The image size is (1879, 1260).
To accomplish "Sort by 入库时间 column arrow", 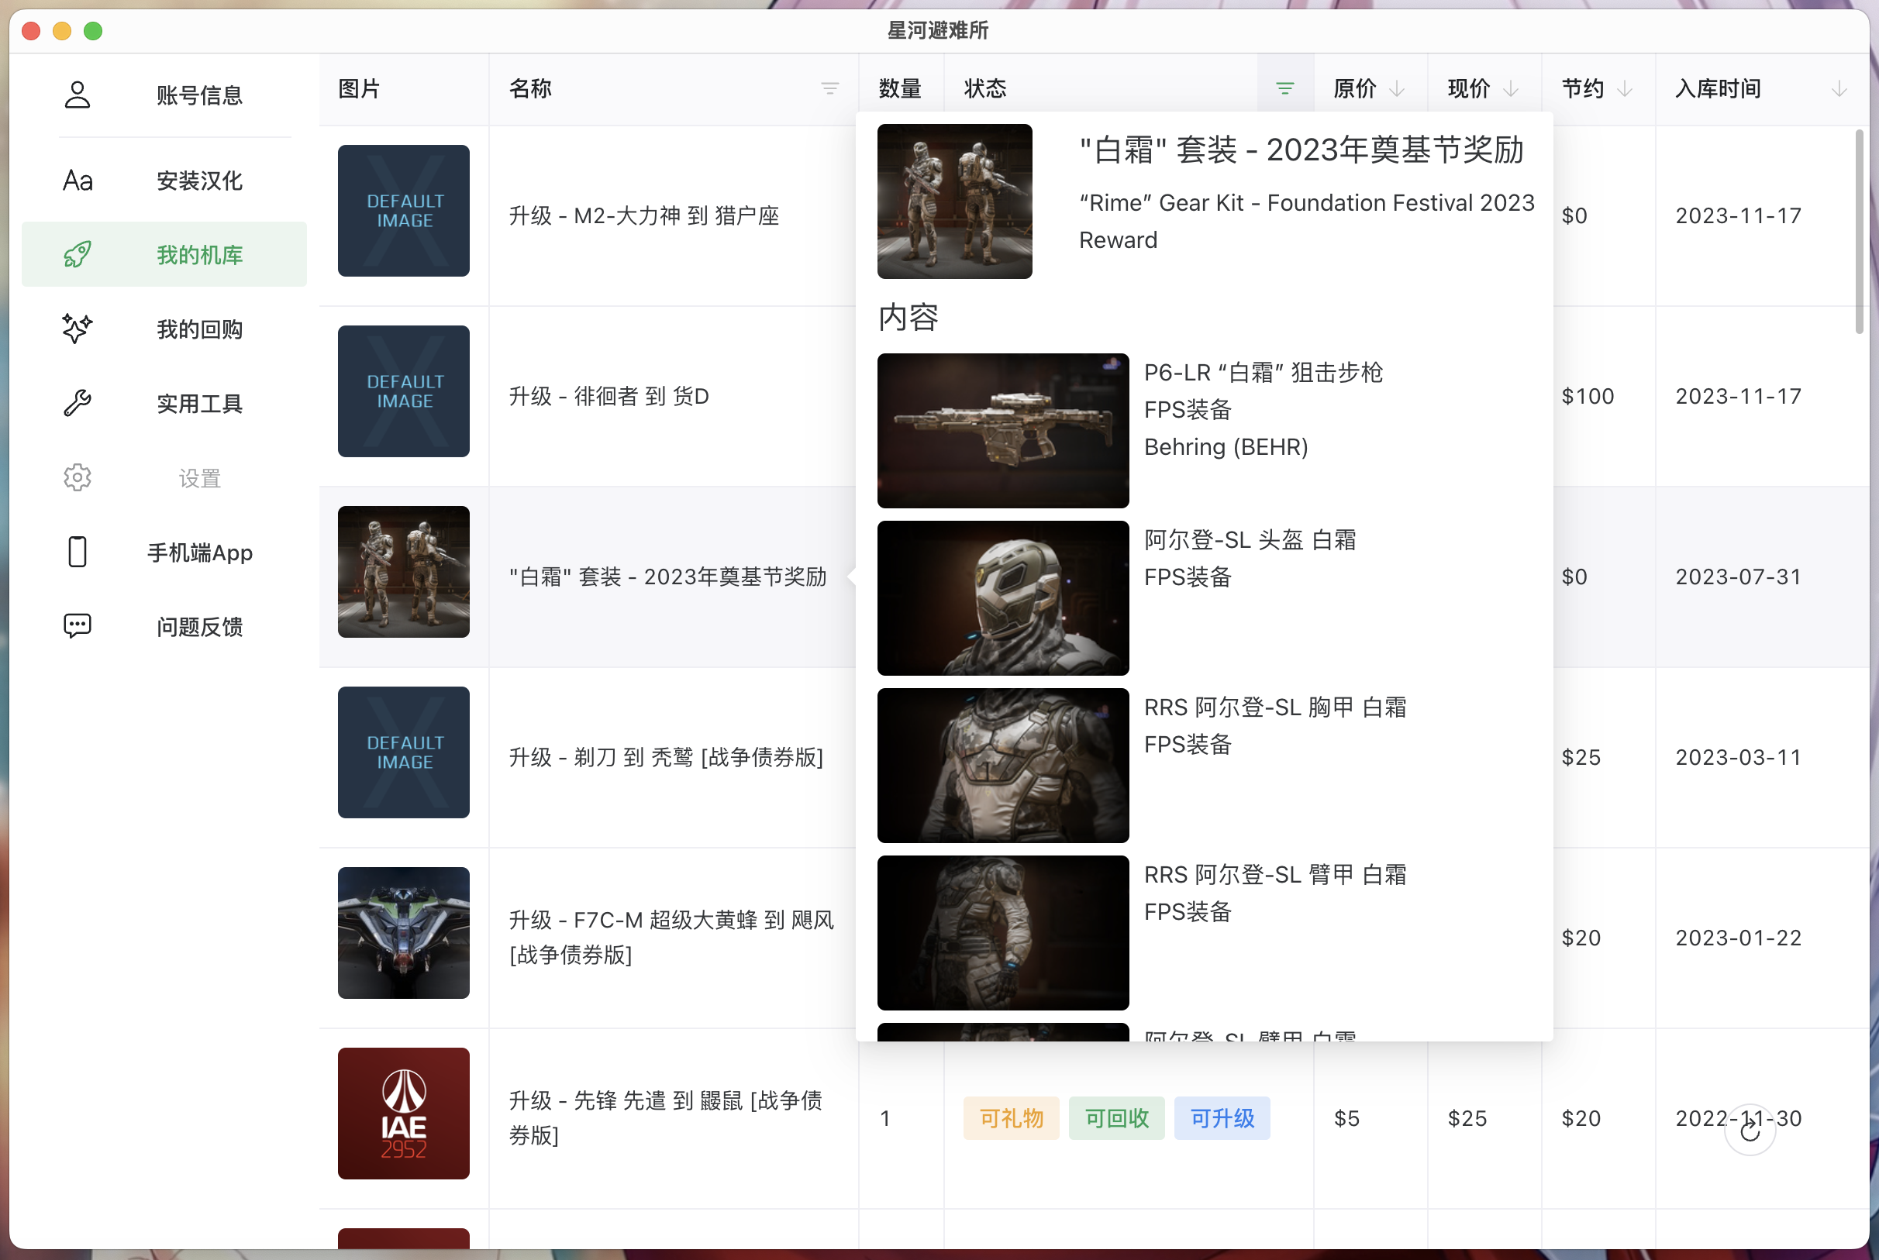I will tap(1839, 89).
